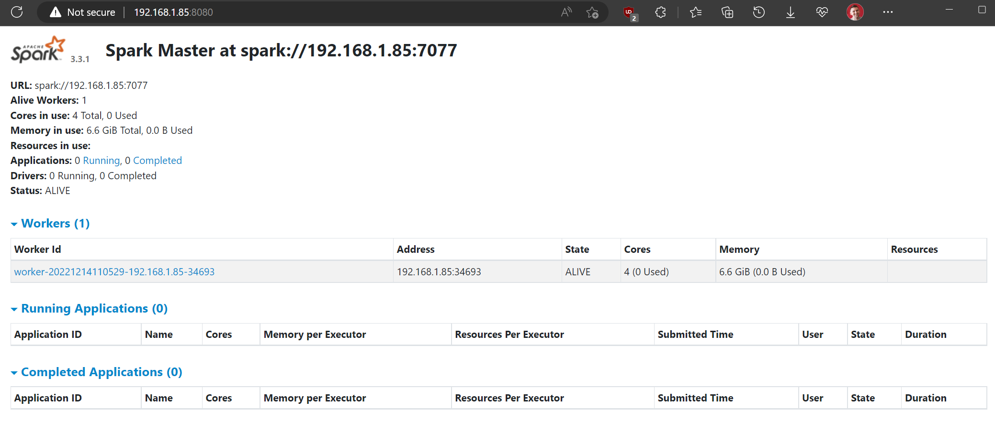The width and height of the screenshot is (995, 433).
Task: Open the Collections icon
Action: click(x=727, y=12)
